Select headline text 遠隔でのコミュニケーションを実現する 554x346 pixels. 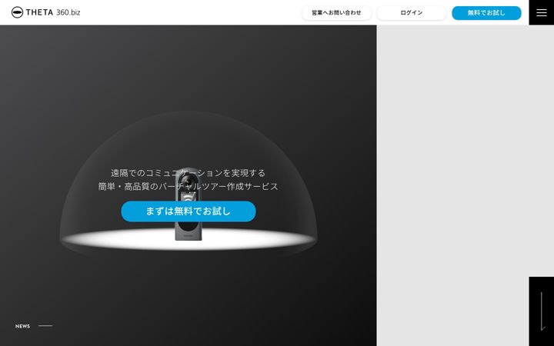pyautogui.click(x=188, y=173)
